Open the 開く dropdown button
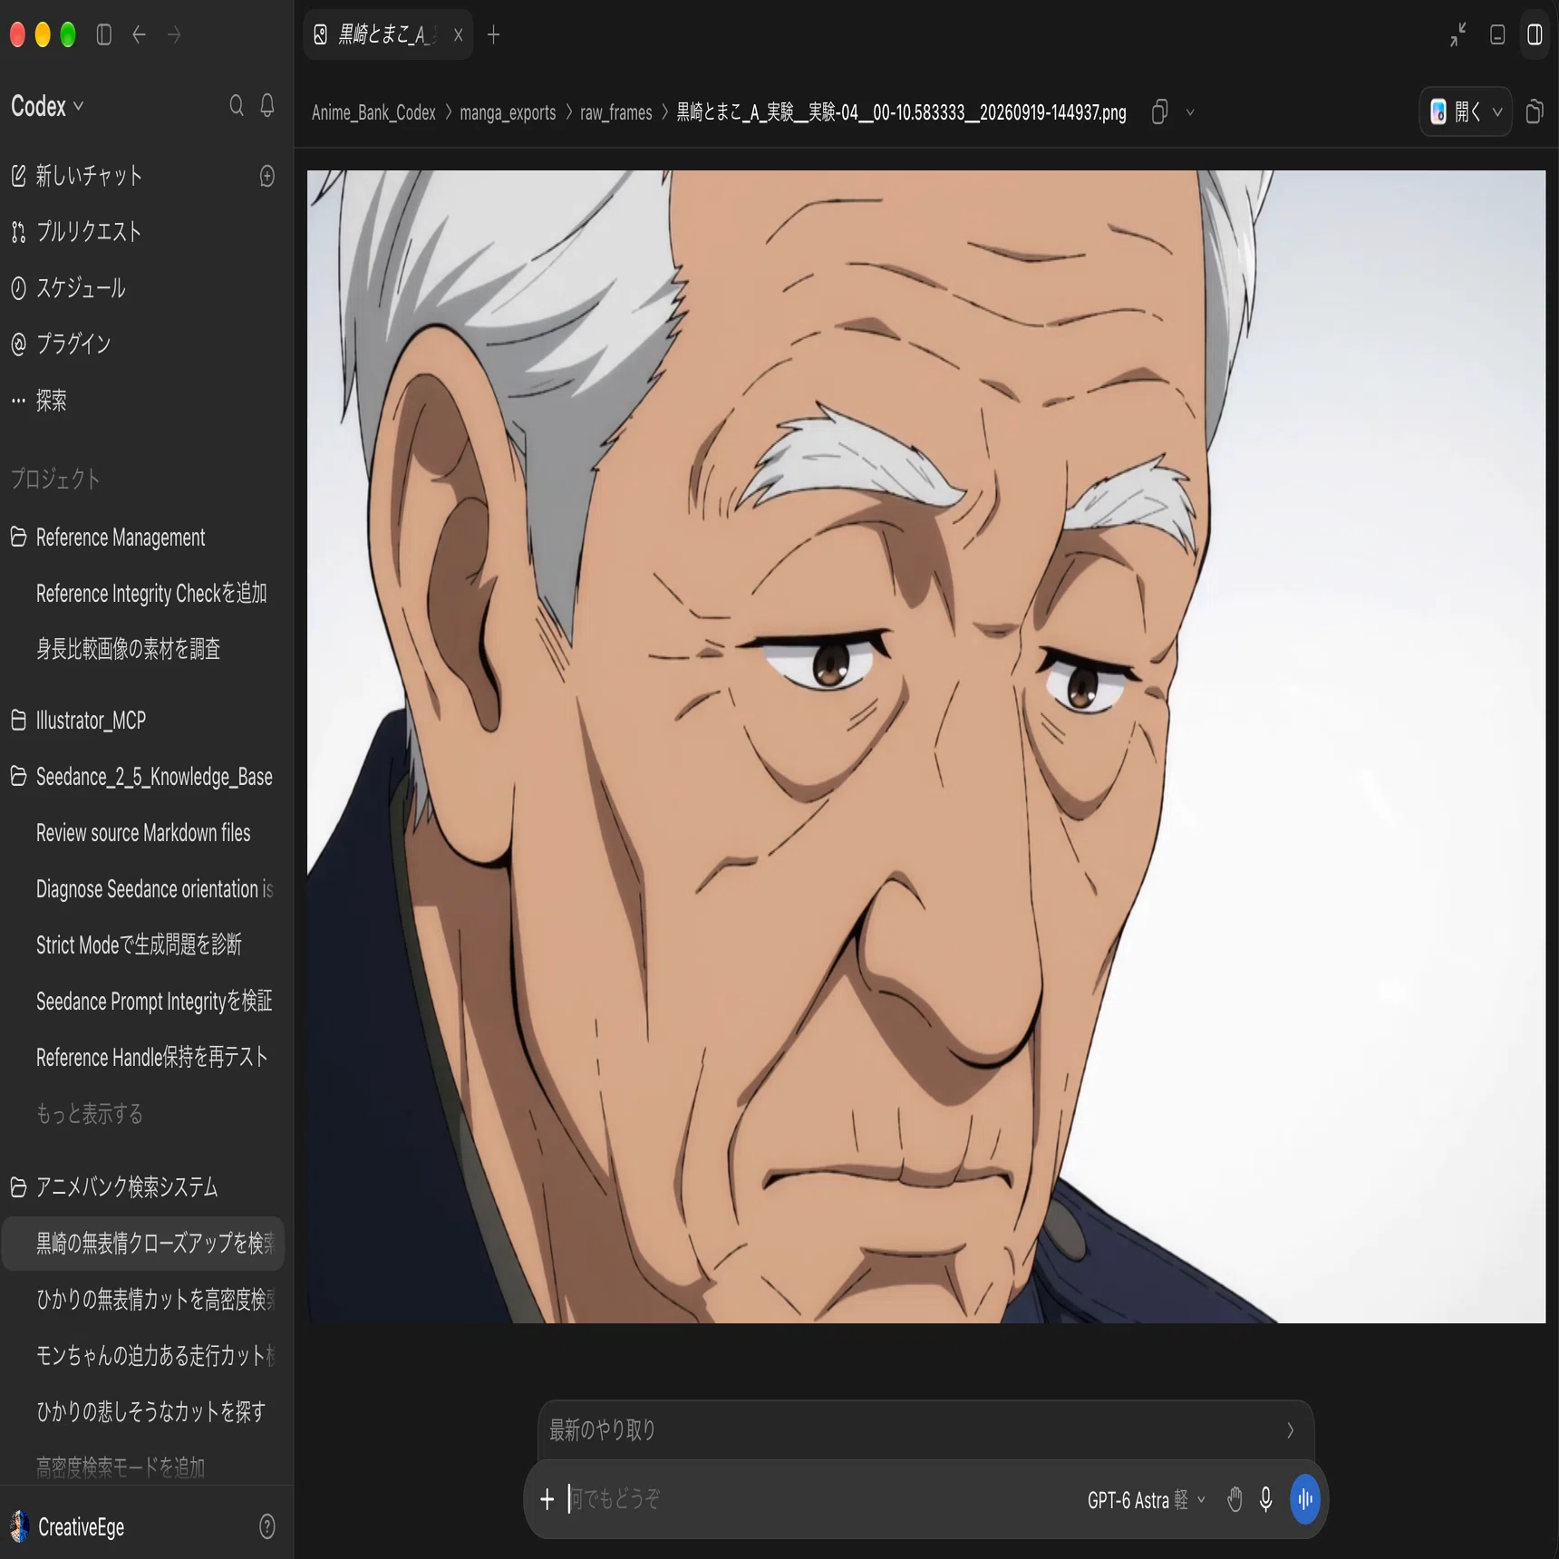The image size is (1559, 1559). click(x=1465, y=111)
